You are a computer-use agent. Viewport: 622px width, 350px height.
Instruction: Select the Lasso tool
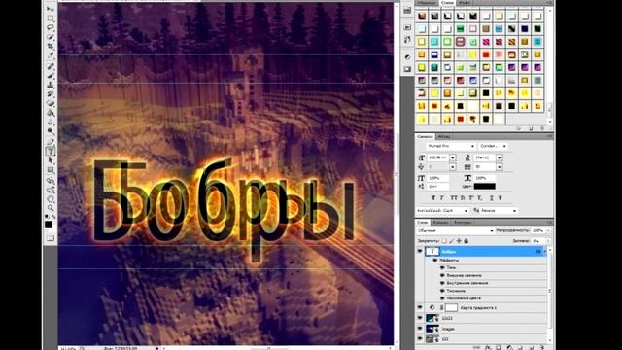[51, 27]
